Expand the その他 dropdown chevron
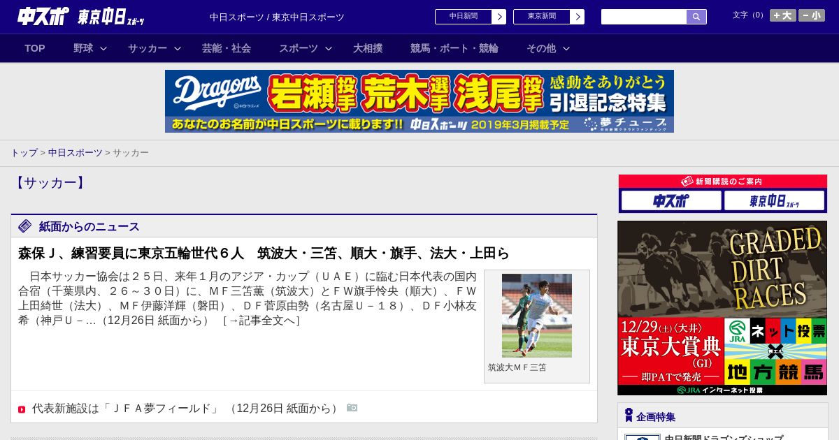 [x=566, y=48]
